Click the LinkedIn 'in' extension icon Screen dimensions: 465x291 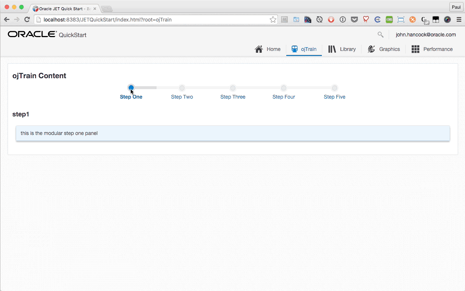[284, 20]
